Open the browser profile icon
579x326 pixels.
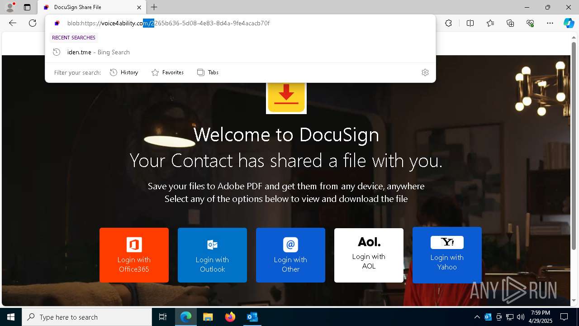pyautogui.click(x=10, y=7)
